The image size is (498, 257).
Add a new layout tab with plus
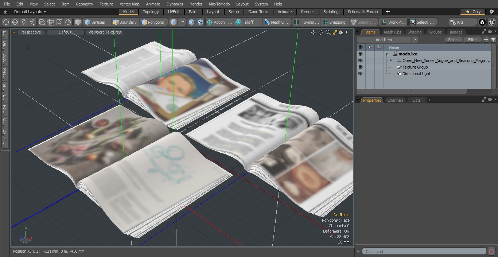coord(388,12)
